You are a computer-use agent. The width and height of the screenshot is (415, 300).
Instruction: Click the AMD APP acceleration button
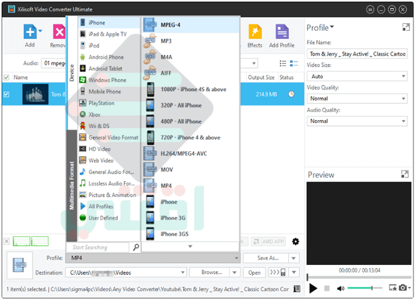269,241
